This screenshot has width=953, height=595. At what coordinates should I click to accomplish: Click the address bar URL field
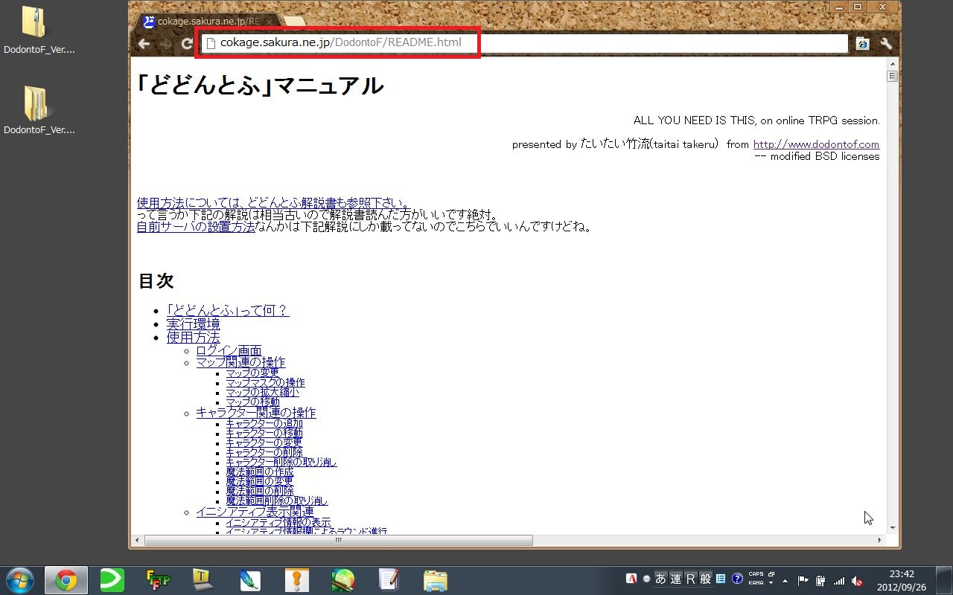tap(525, 43)
